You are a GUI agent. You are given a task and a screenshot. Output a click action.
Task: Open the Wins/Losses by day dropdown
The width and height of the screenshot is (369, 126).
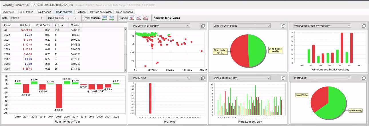coord(242,78)
